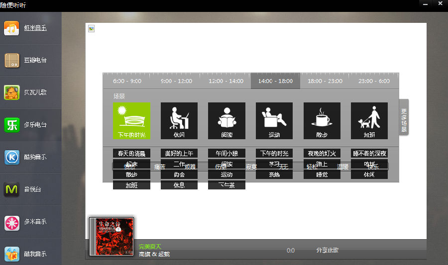This screenshot has width=448, height=265.
Task: Switch to the 6:00 - 9:00 time tab
Action: 127,81
